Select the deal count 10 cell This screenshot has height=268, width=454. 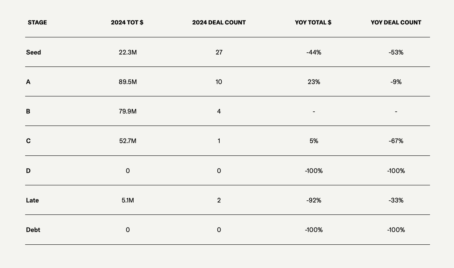click(219, 82)
